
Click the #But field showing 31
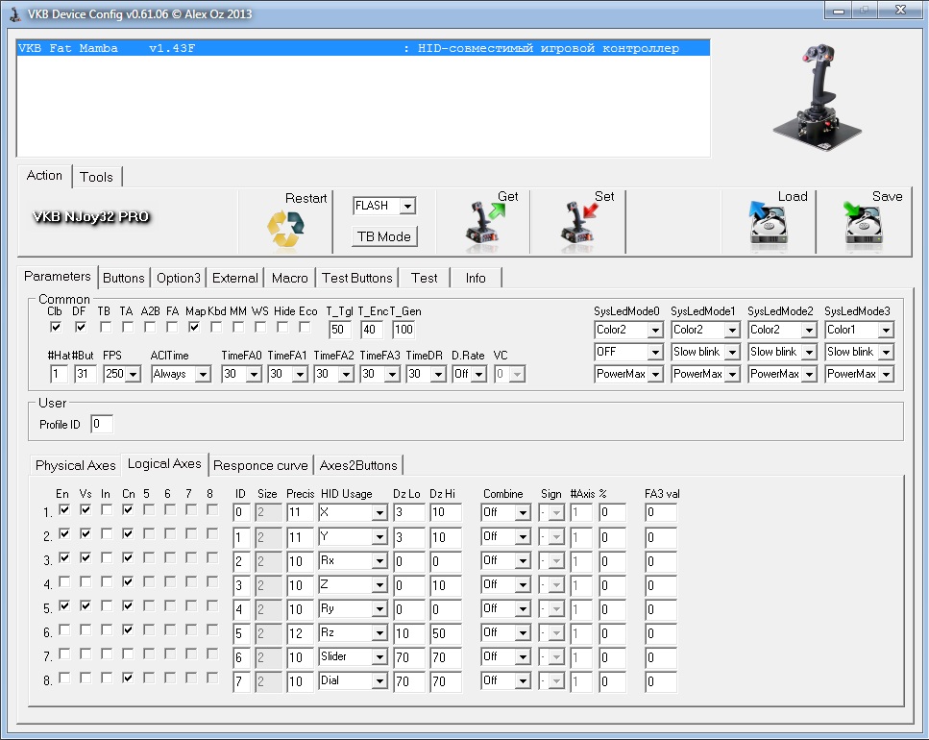86,374
